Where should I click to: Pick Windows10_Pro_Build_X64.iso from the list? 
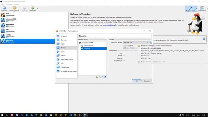(151, 48)
